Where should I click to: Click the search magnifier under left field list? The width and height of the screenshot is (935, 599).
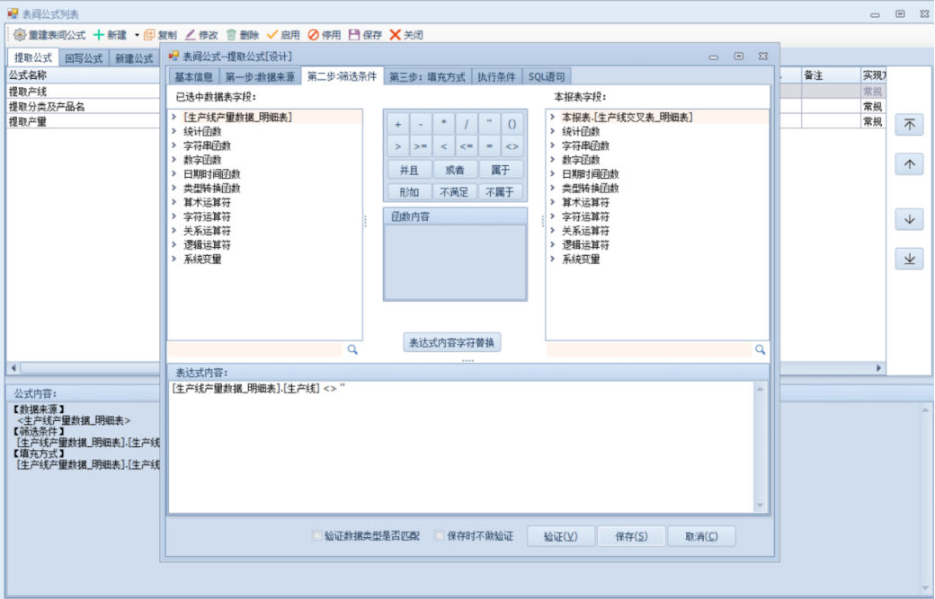tap(352, 349)
